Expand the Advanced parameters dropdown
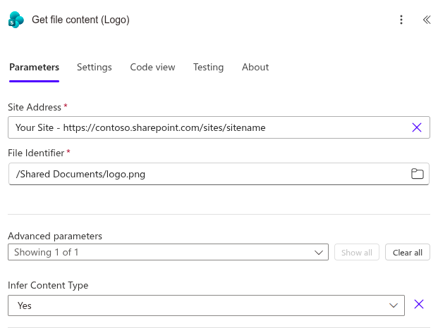 (168, 252)
